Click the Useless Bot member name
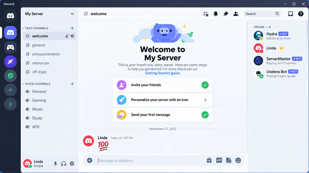Screen dimensions: 309x173 click(277, 71)
